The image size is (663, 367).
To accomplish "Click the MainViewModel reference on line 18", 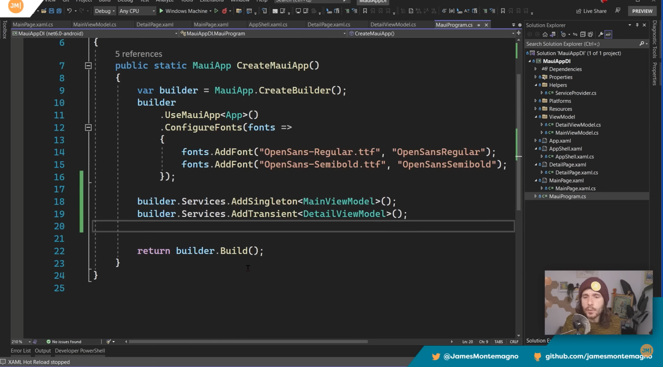I will tap(339, 201).
